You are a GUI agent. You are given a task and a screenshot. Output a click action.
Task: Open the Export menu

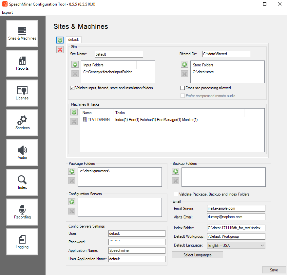pos(8,12)
